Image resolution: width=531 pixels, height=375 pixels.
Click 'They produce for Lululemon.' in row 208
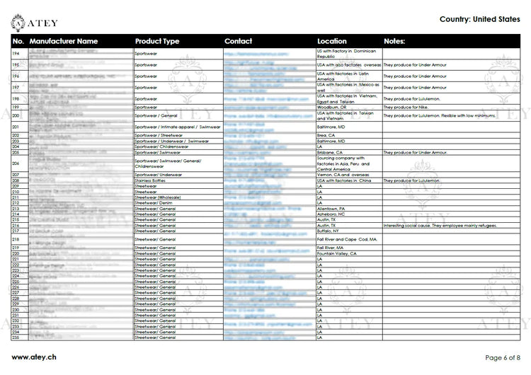[x=411, y=180]
